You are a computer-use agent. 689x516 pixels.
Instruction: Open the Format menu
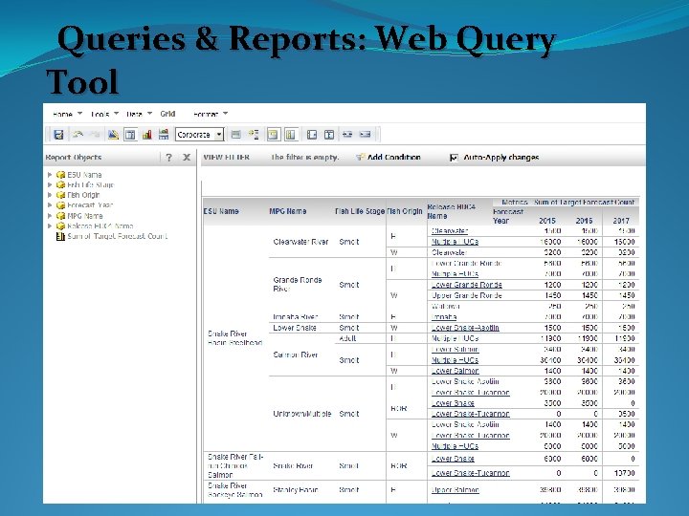click(x=211, y=114)
